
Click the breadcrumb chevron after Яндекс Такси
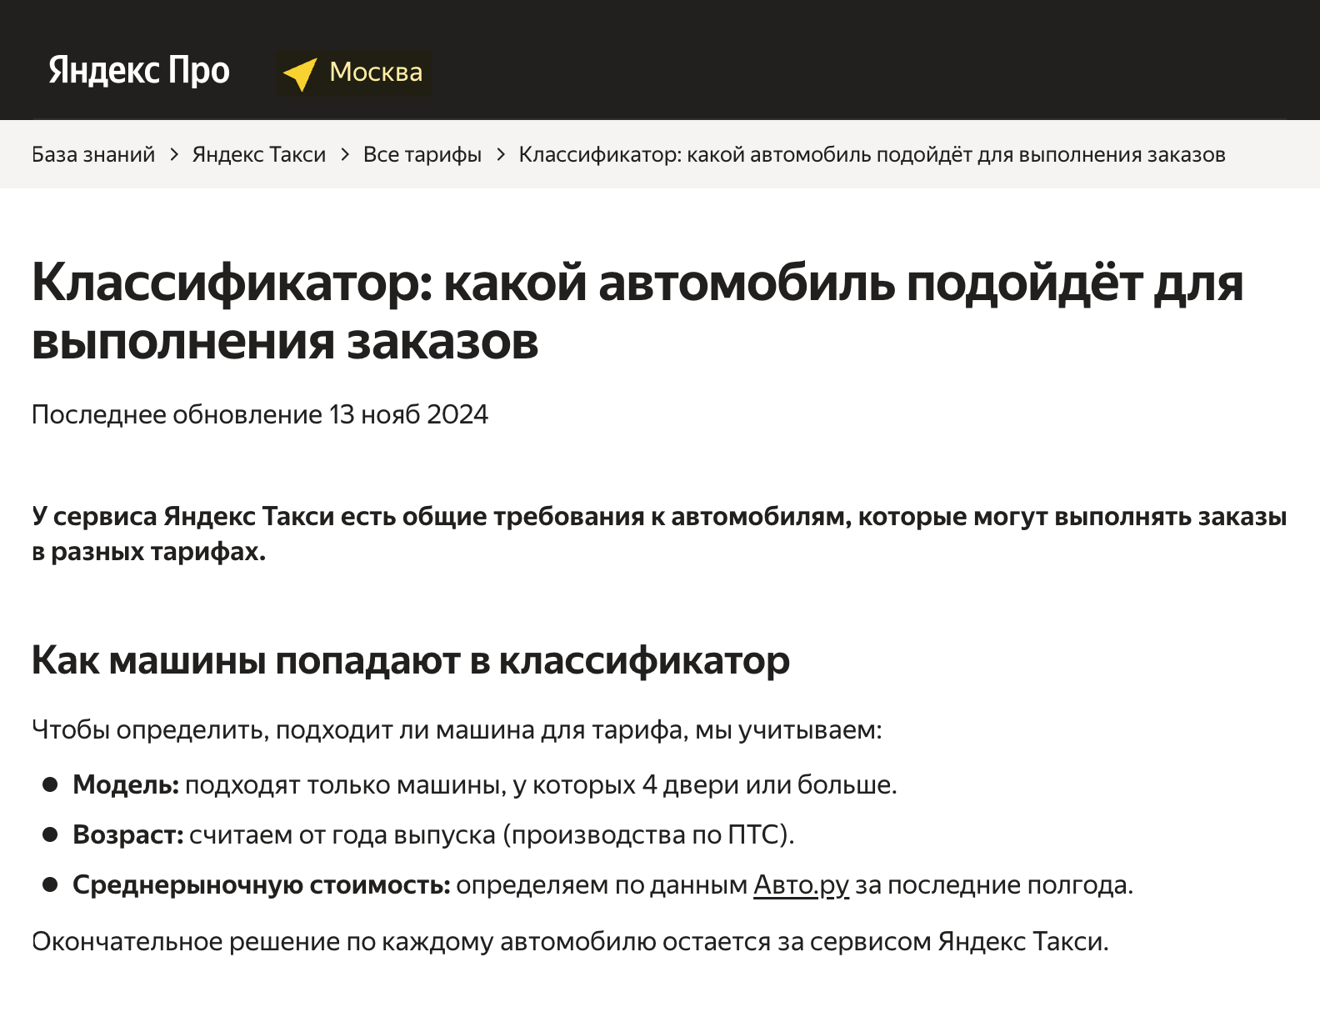click(x=345, y=154)
